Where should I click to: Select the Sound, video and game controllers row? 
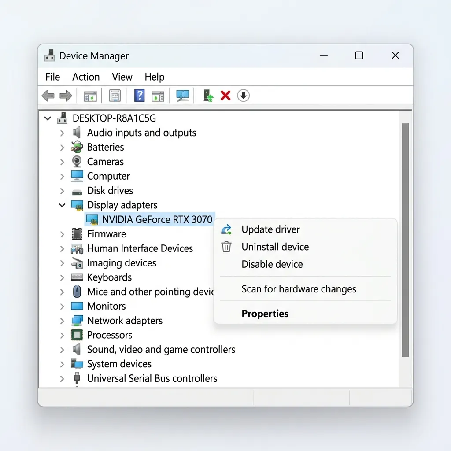click(x=161, y=349)
